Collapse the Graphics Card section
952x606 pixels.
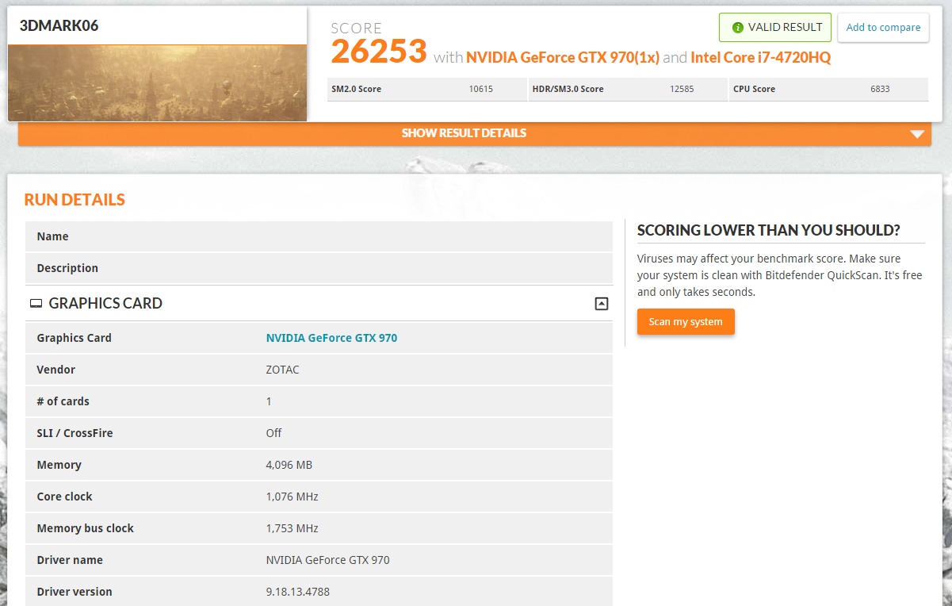[x=602, y=303]
